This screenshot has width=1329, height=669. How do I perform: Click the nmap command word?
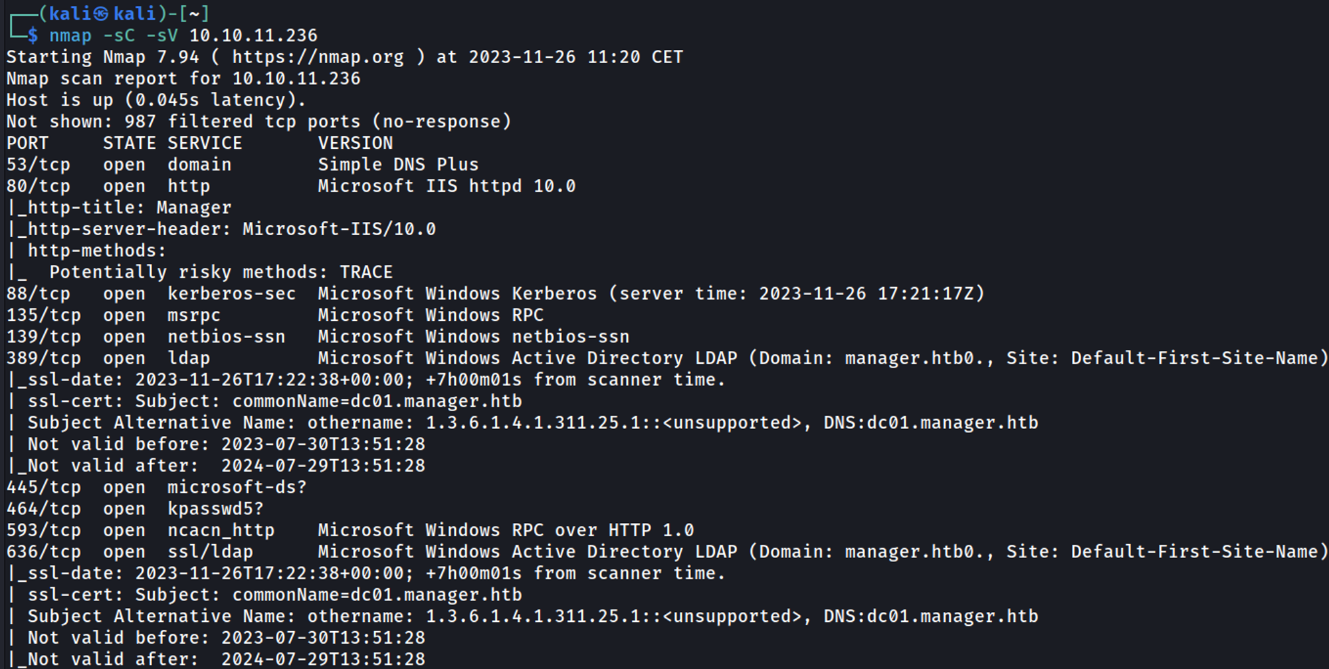click(70, 35)
